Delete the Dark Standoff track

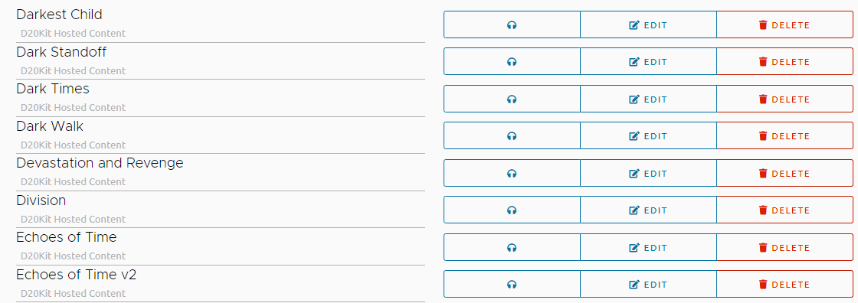pos(784,62)
